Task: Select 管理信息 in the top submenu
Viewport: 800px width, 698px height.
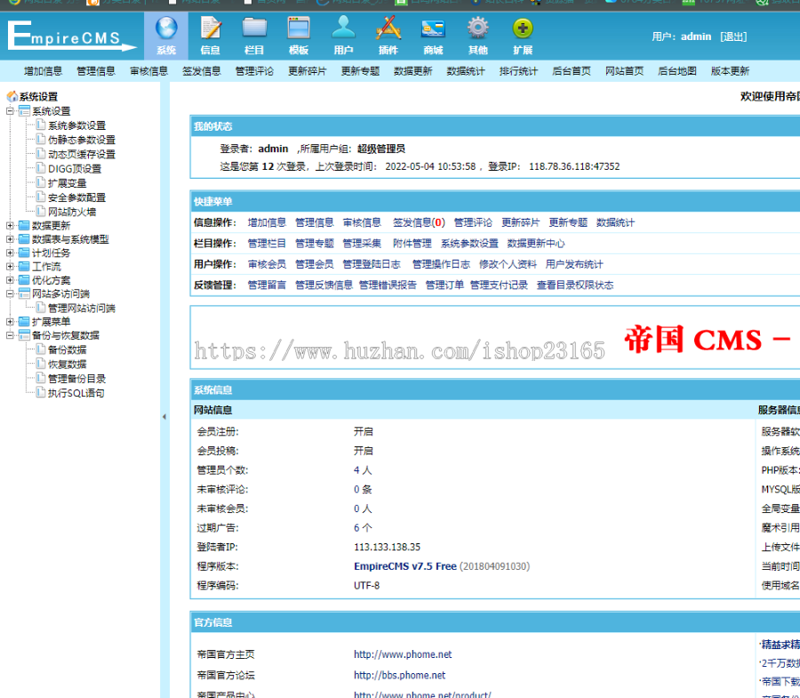Action: (x=96, y=71)
